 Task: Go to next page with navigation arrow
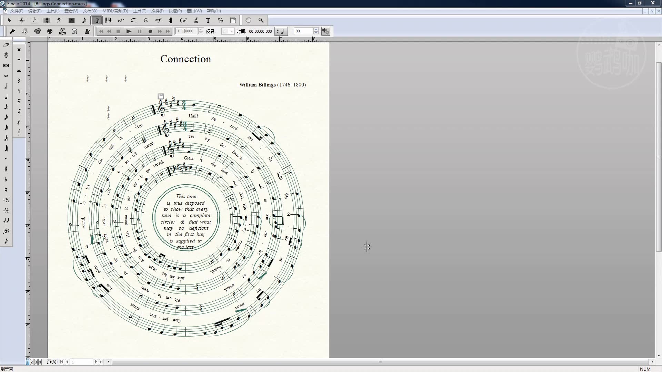96,362
